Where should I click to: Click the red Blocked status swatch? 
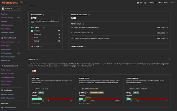pos(32,41)
